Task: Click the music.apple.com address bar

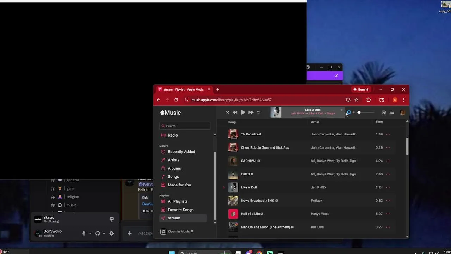Action: (231, 100)
